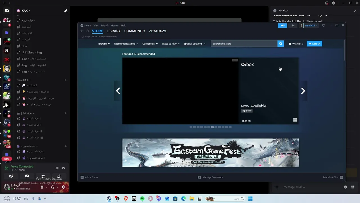Collapse the Team KAX channel category
Image resolution: width=360 pixels, height=203 pixels.
[24, 80]
